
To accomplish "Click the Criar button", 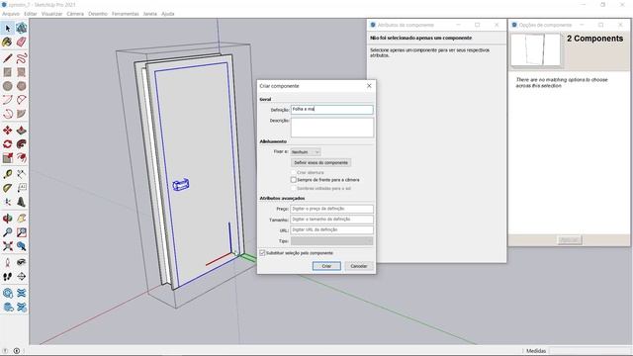I will [x=326, y=266].
